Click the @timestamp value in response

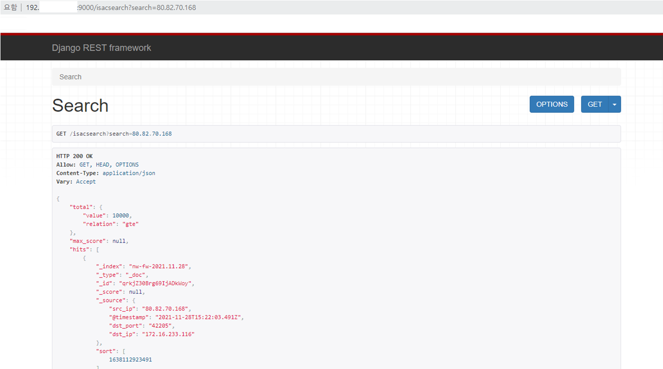198,317
